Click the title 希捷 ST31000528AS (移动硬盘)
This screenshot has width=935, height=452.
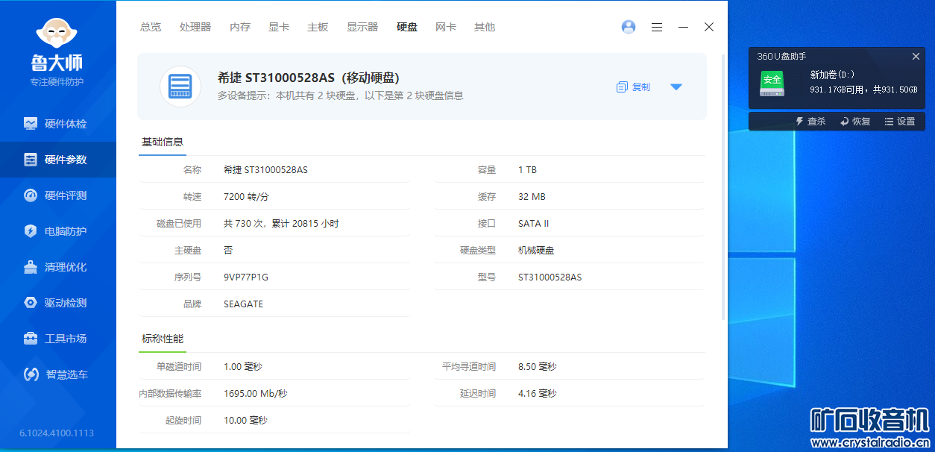point(309,78)
